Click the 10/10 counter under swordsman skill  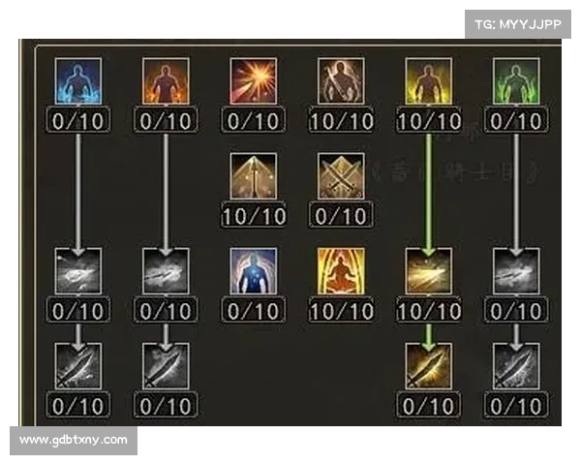pyautogui.click(x=341, y=120)
